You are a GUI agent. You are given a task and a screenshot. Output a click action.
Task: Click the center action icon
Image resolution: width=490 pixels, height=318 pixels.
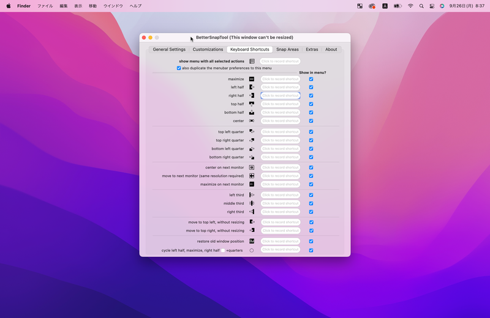pyautogui.click(x=252, y=120)
